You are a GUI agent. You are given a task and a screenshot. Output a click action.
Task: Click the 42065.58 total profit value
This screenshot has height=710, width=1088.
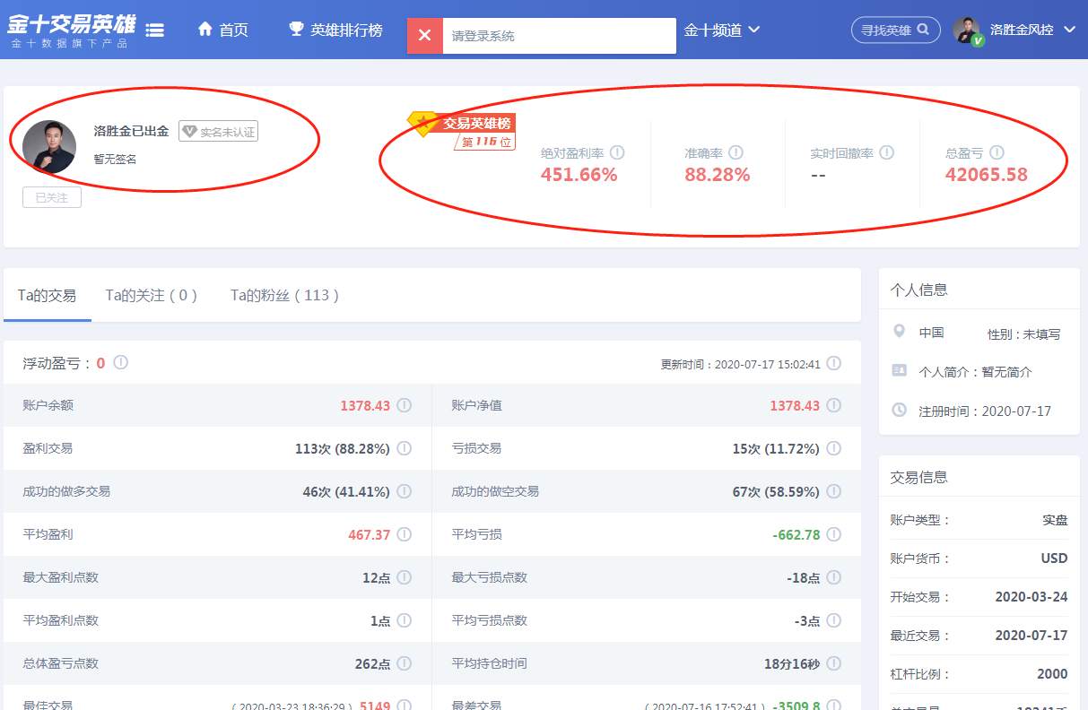987,175
